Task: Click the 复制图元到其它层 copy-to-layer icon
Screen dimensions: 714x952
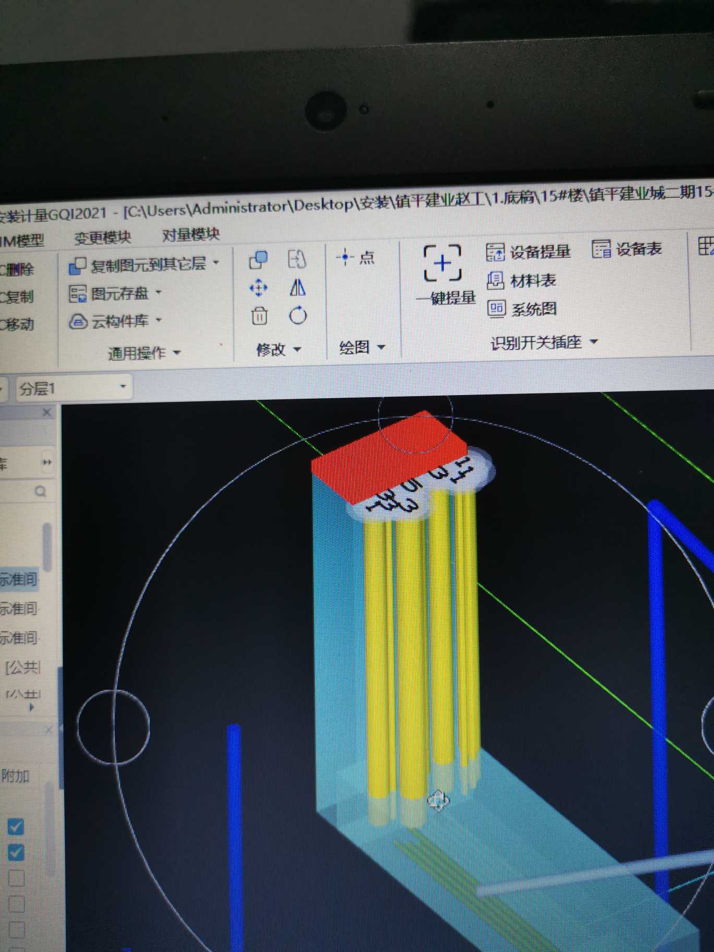Action: [x=77, y=266]
